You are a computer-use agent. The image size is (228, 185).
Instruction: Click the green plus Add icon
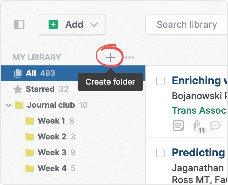53,24
